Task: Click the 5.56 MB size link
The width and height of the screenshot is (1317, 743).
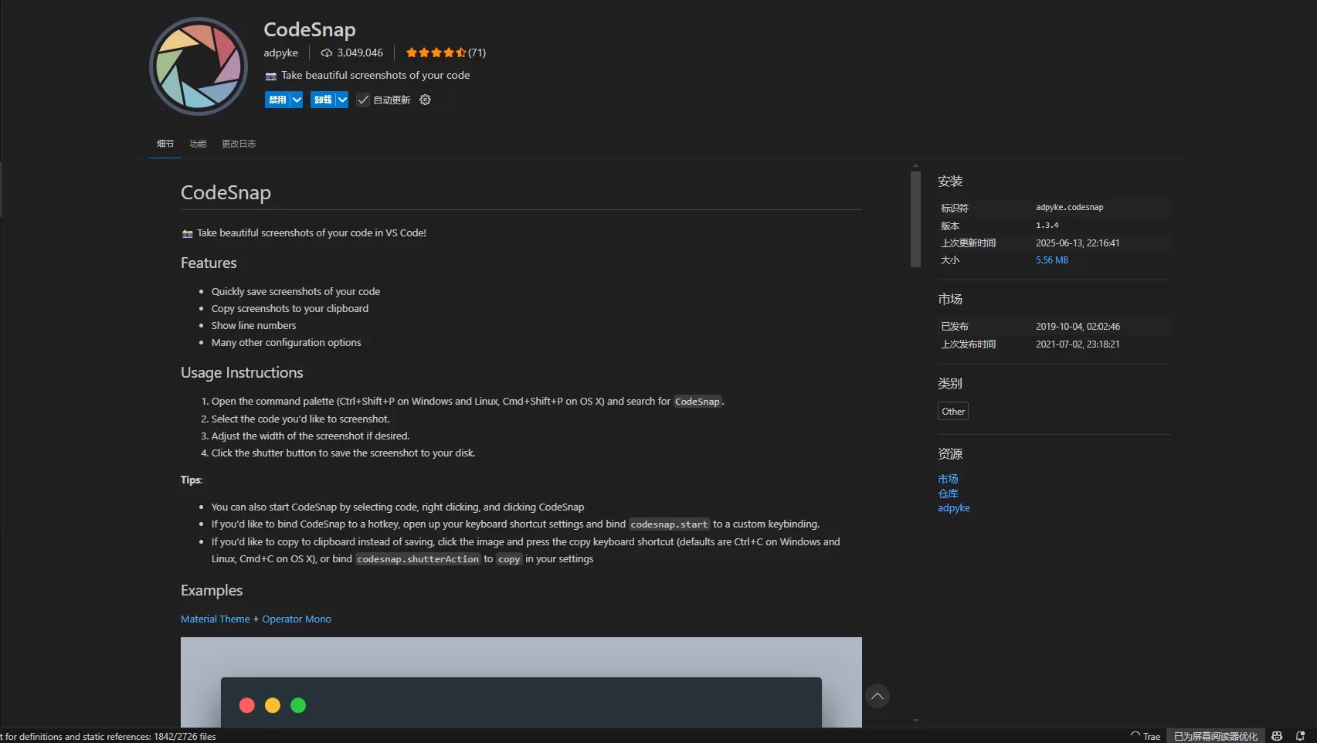Action: click(1052, 260)
